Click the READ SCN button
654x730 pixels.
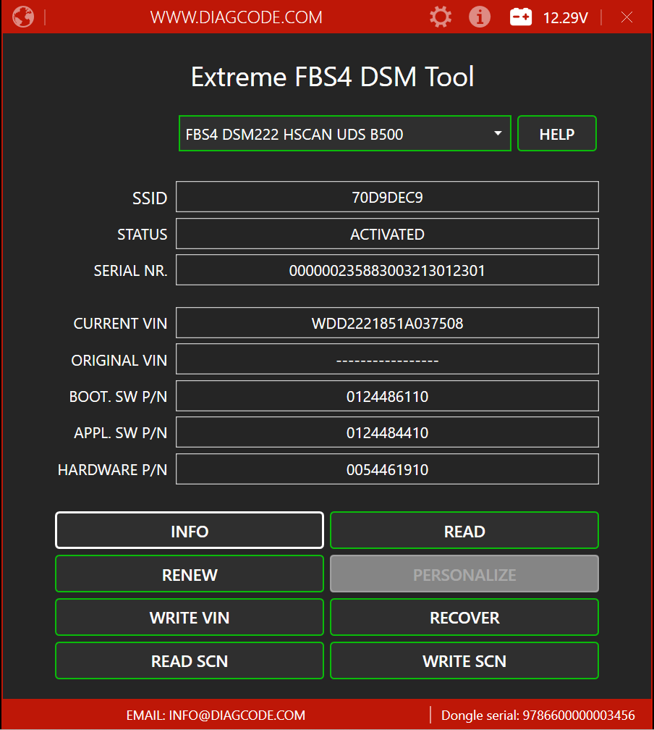coord(190,661)
